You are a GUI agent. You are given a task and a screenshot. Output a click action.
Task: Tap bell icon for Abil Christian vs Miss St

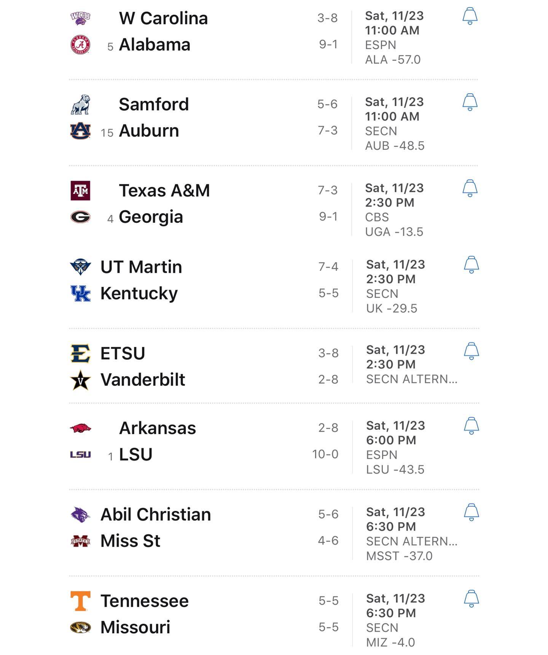coord(471,512)
